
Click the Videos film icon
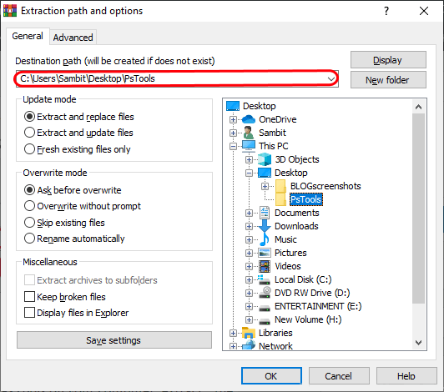(x=265, y=266)
